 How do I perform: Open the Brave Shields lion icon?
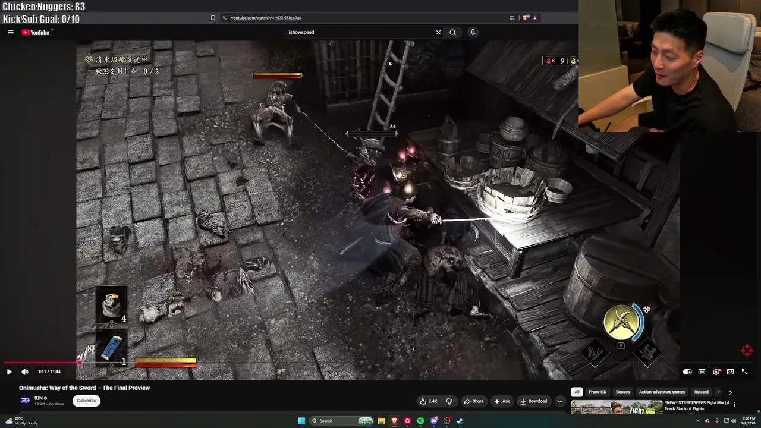[526, 18]
